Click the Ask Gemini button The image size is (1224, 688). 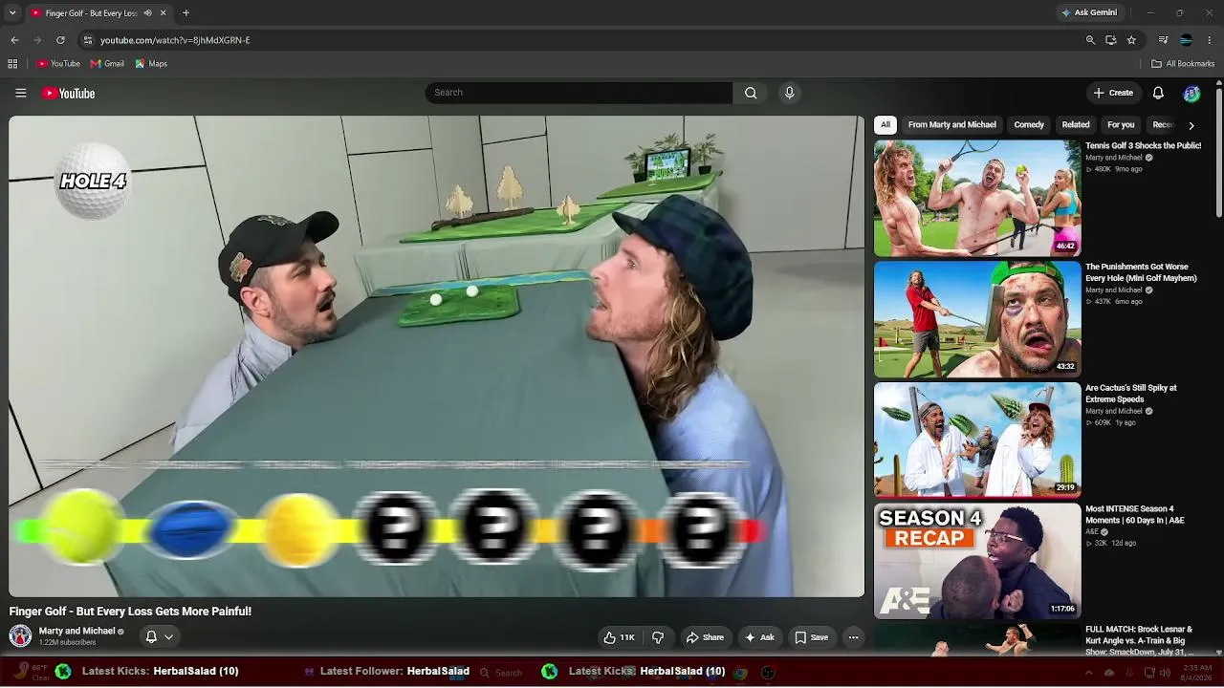click(x=1088, y=13)
